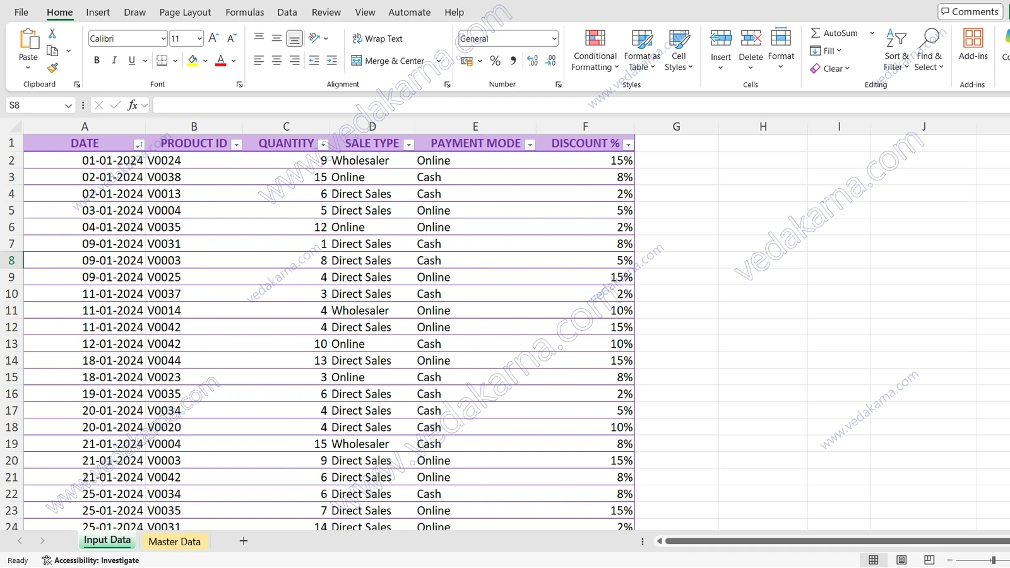This screenshot has width=1010, height=568.
Task: Toggle Bold formatting
Action: pyautogui.click(x=97, y=61)
